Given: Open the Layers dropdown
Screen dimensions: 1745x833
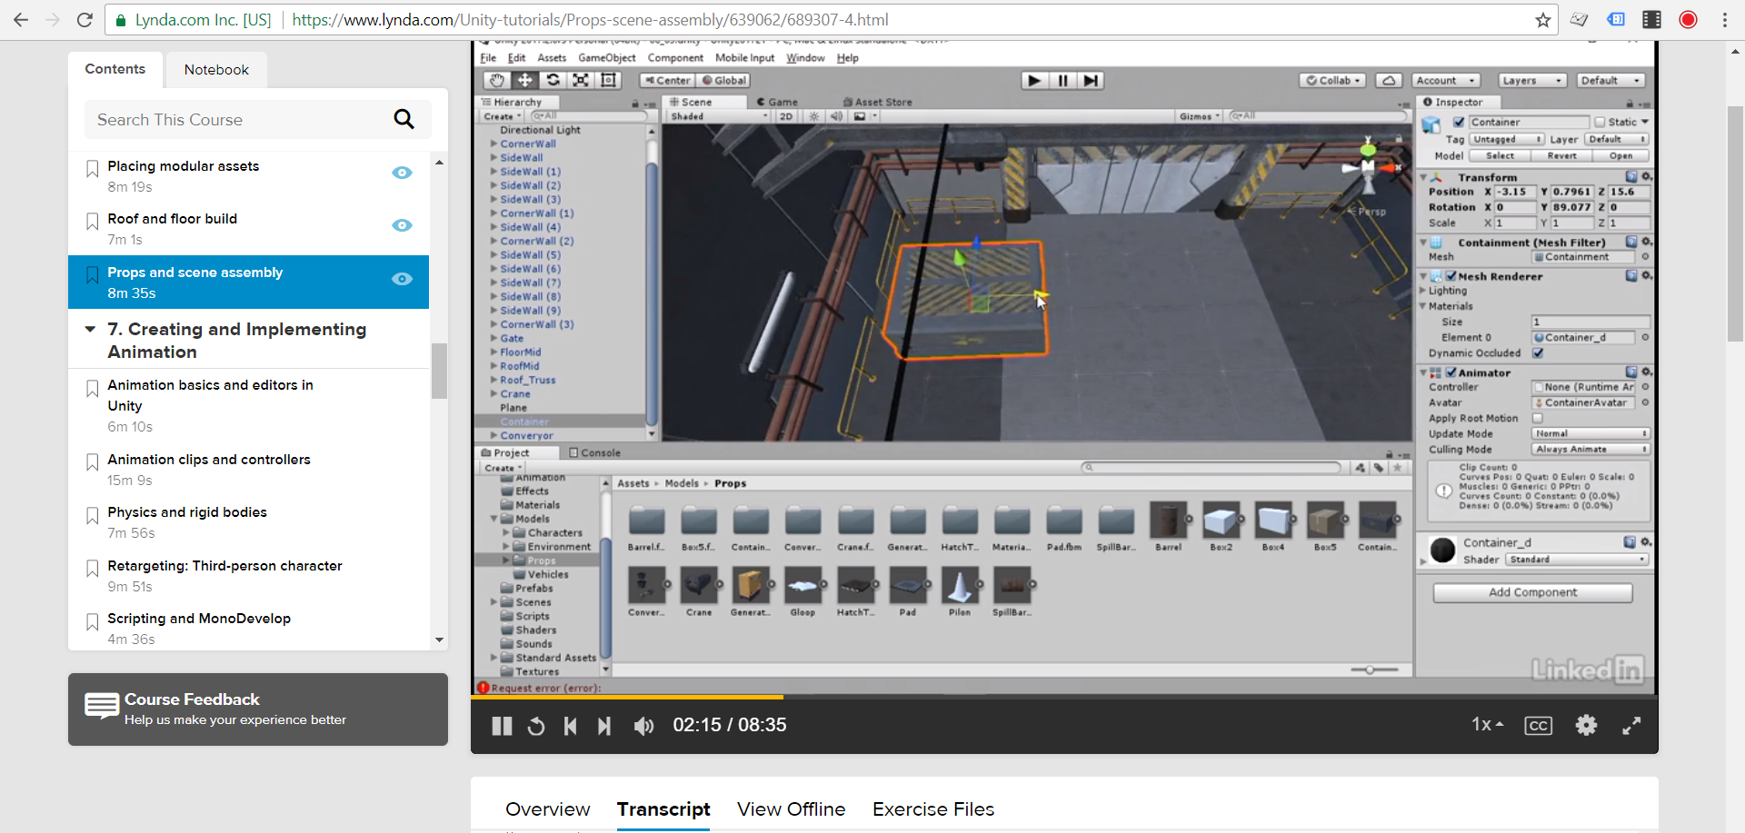Looking at the screenshot, I should (1531, 81).
